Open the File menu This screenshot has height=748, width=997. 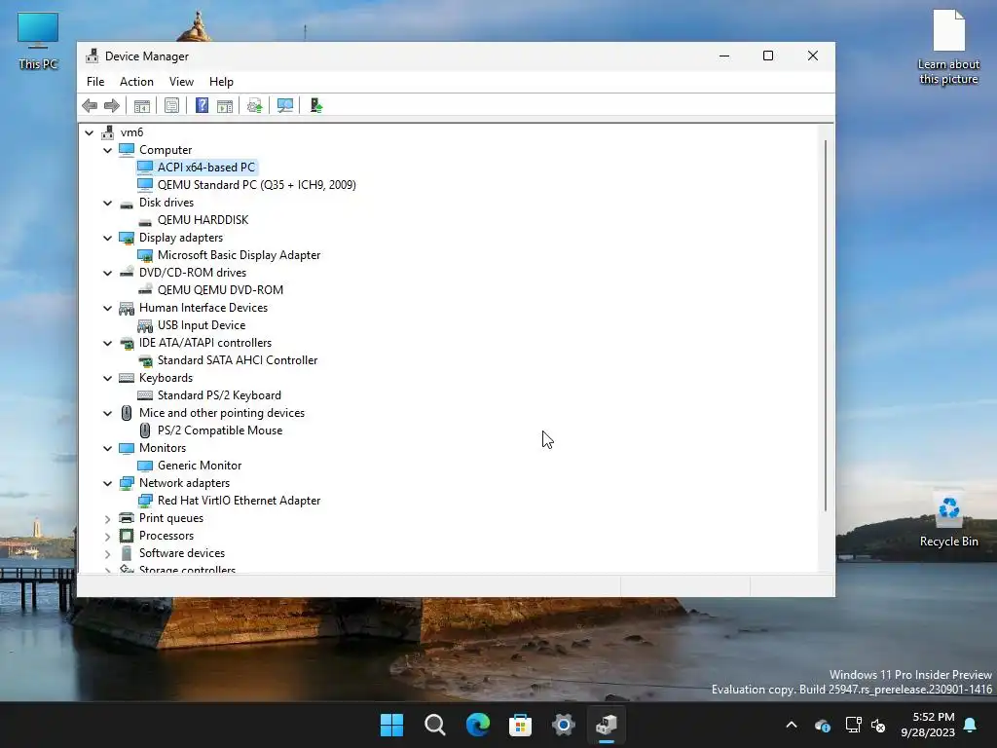(x=95, y=82)
